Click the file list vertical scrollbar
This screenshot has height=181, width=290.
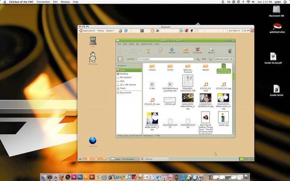point(233,99)
